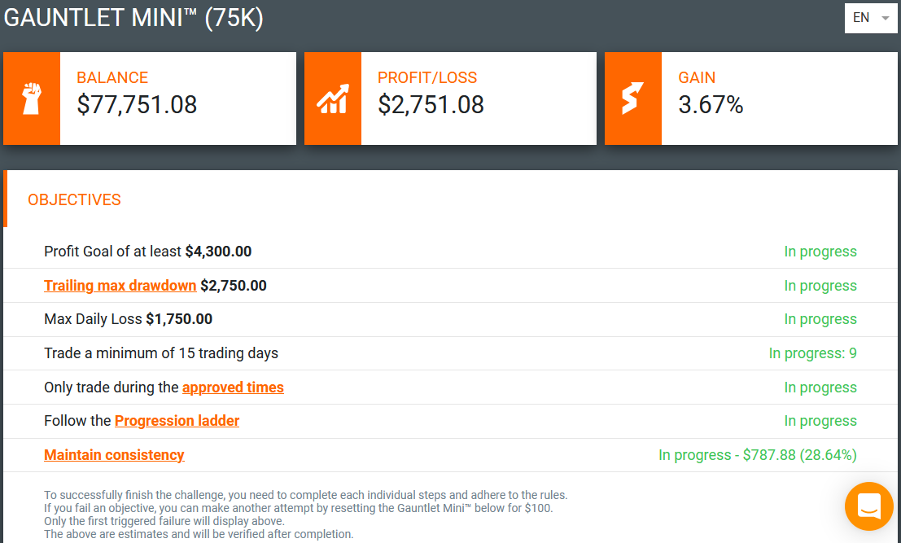Click the rising chart Profit/Loss icon

[333, 99]
